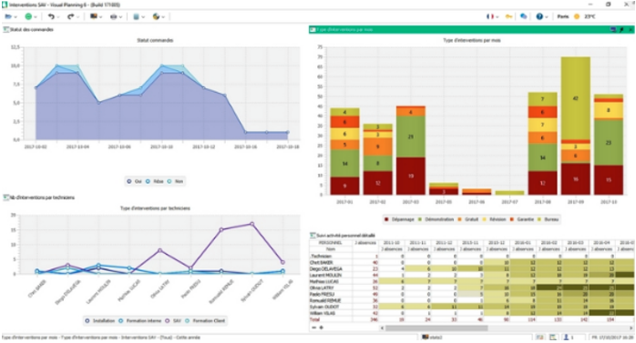The width and height of the screenshot is (636, 343).
Task: Select the Statut des commandes panel title
Action: click(32, 29)
